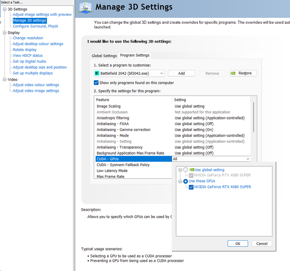Select the Max Frame Rate row
Screen dimensions: 290x271
[134, 176]
